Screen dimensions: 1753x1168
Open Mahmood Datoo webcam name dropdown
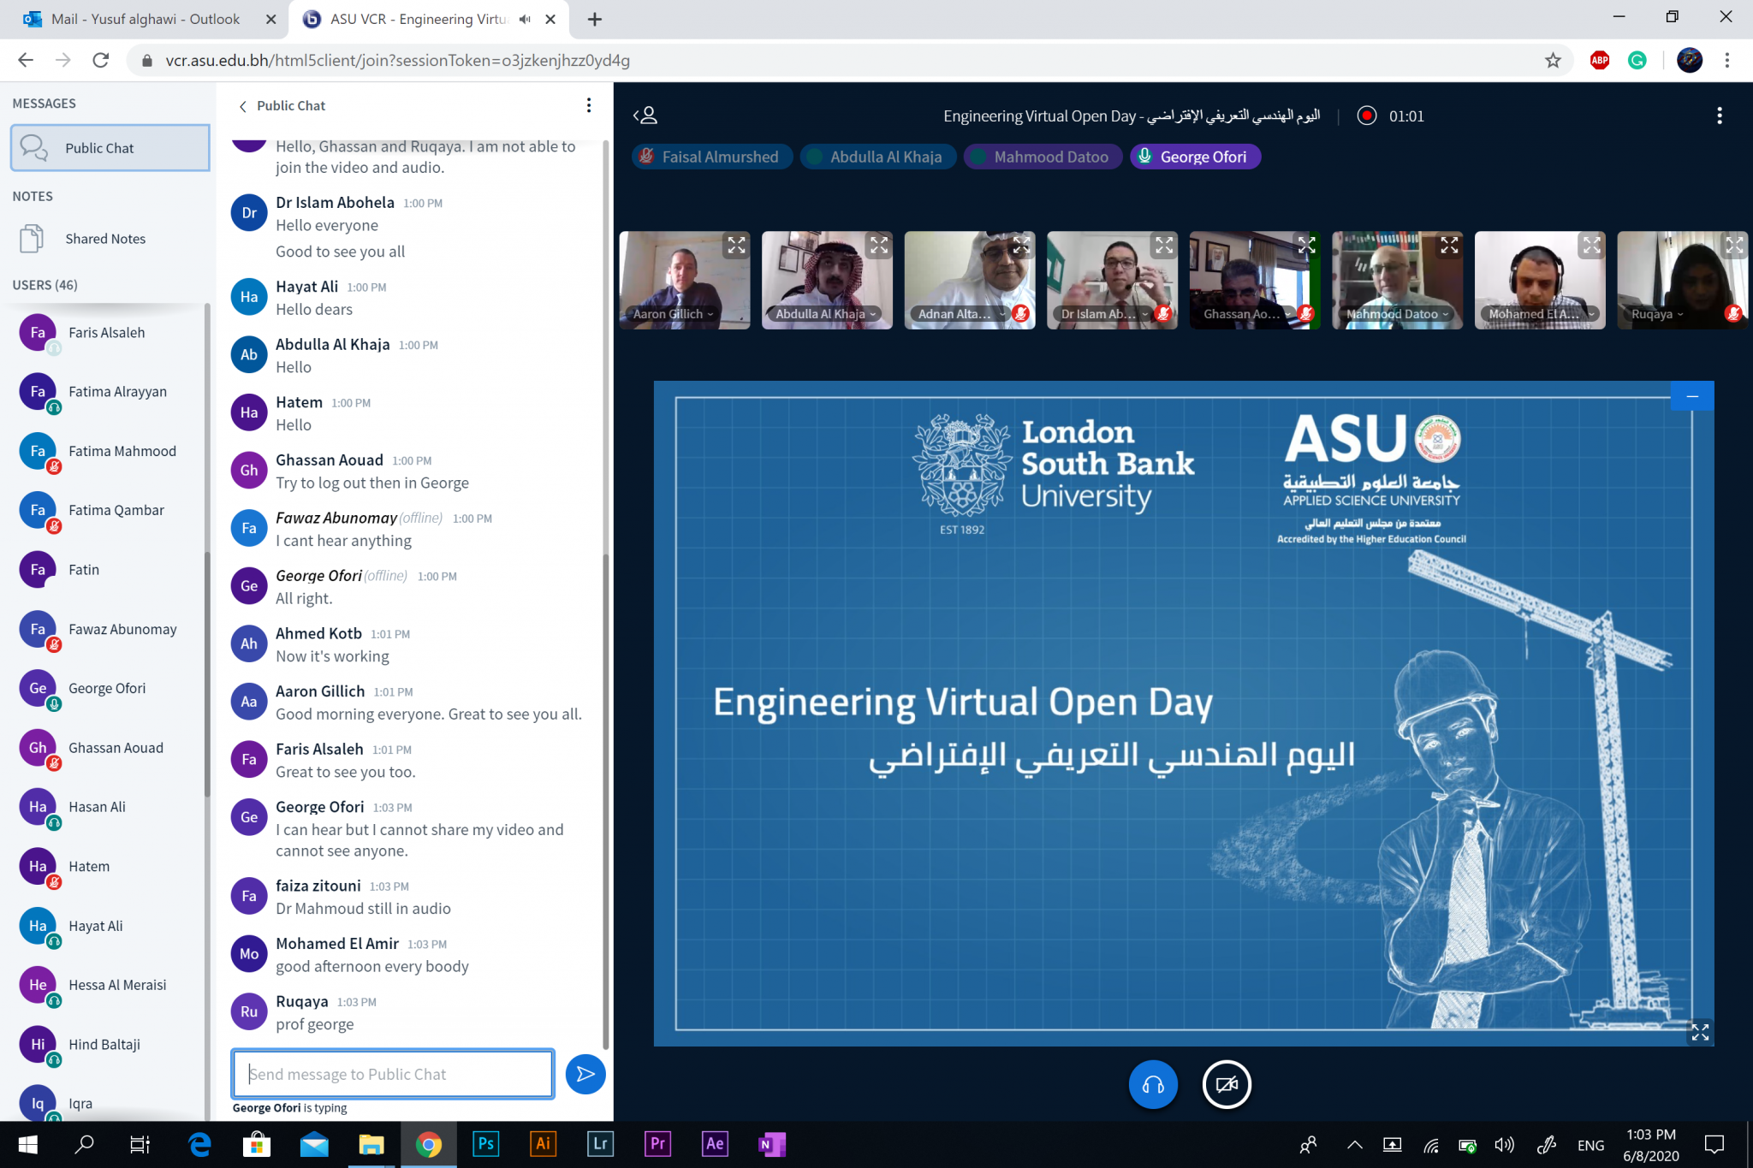1397,314
